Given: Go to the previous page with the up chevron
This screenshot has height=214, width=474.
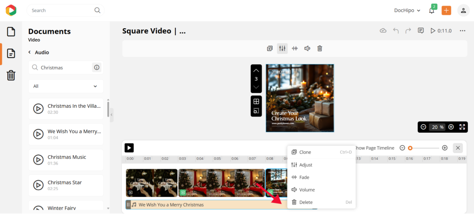Looking at the screenshot, I should [256, 71].
